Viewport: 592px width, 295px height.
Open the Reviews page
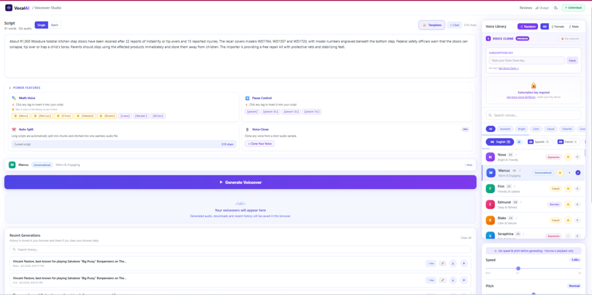tap(525, 8)
